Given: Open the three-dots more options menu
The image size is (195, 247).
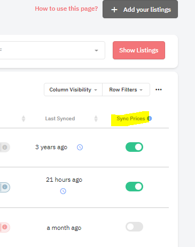Looking at the screenshot, I should click(x=159, y=89).
